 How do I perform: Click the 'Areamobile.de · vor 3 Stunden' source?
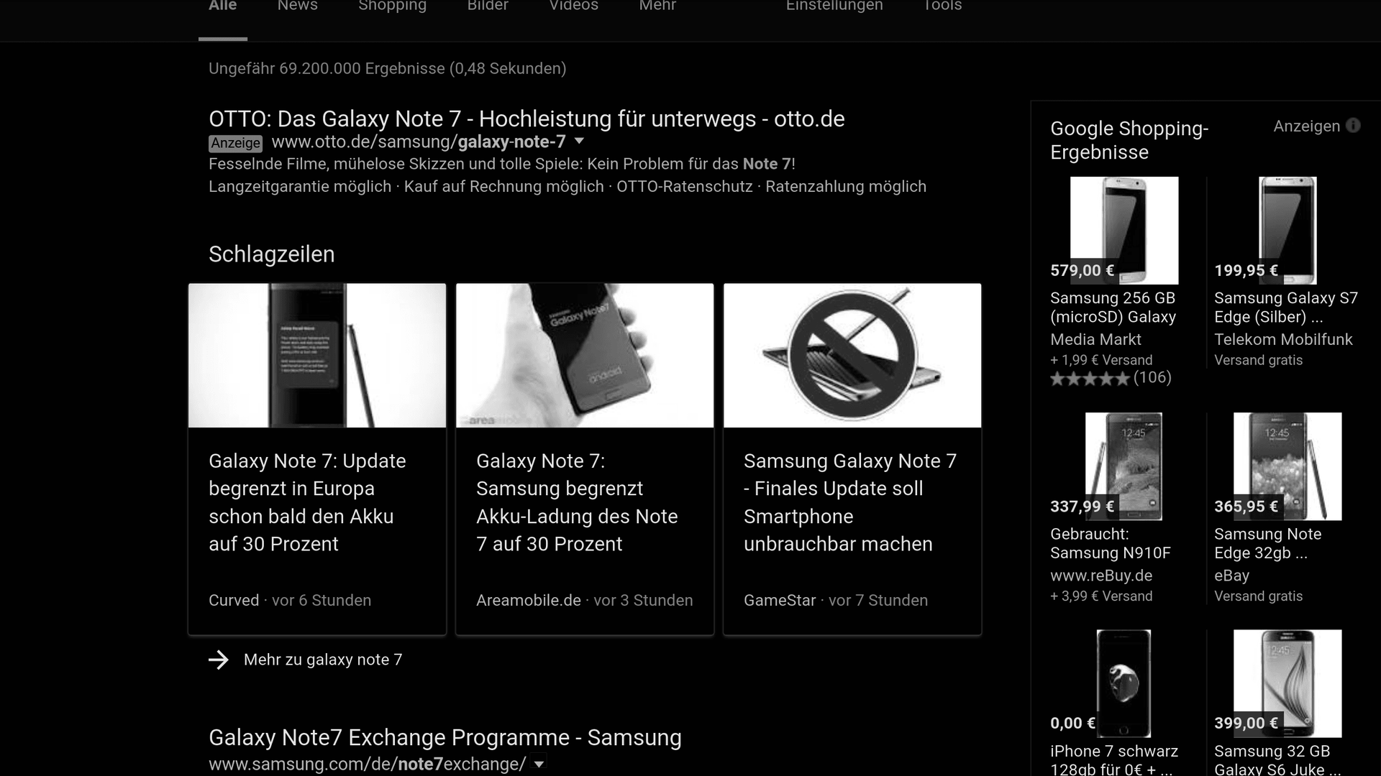(x=584, y=600)
